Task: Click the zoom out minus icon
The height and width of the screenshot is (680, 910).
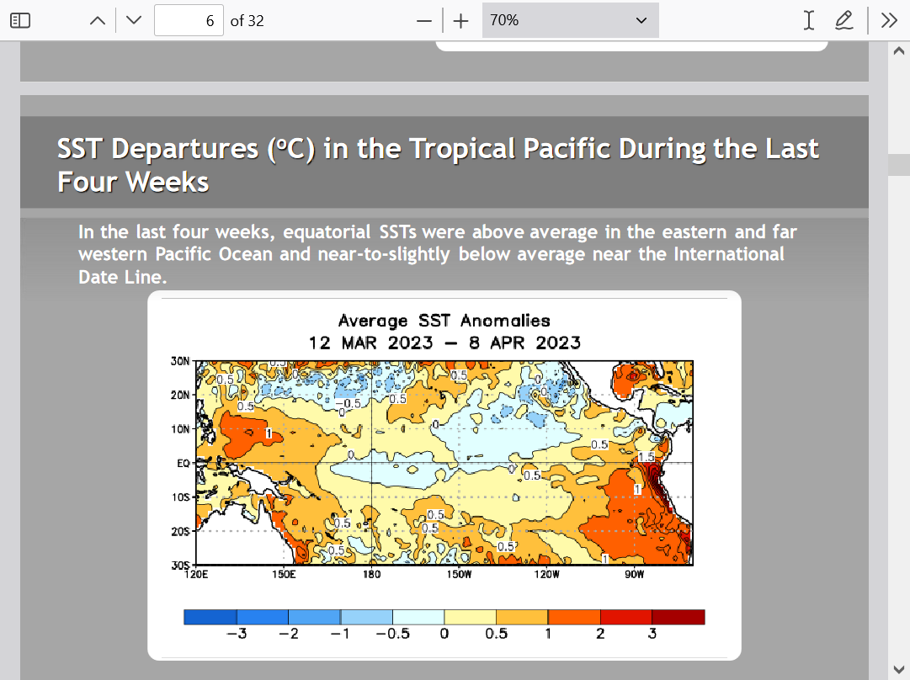Action: [424, 21]
